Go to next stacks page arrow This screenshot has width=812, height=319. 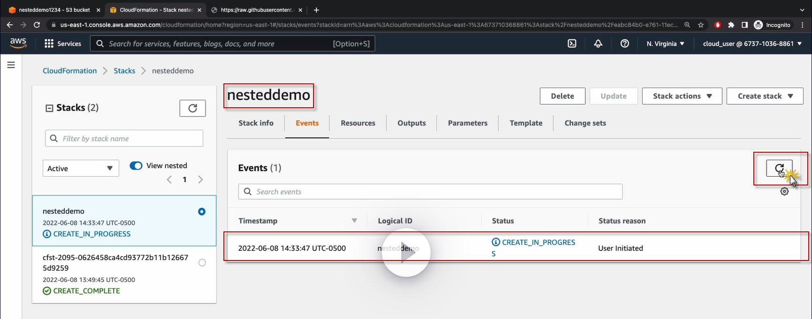pyautogui.click(x=200, y=179)
